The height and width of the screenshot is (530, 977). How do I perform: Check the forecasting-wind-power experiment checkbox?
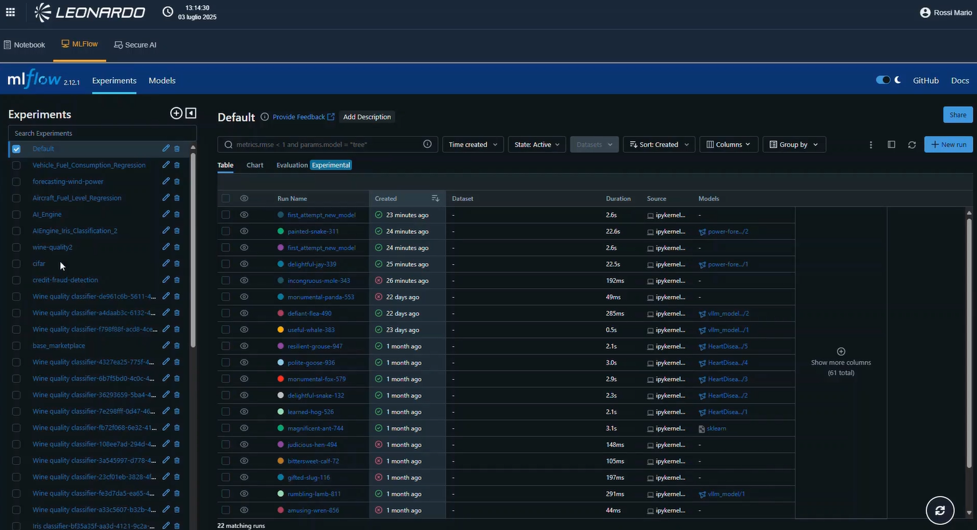[16, 182]
